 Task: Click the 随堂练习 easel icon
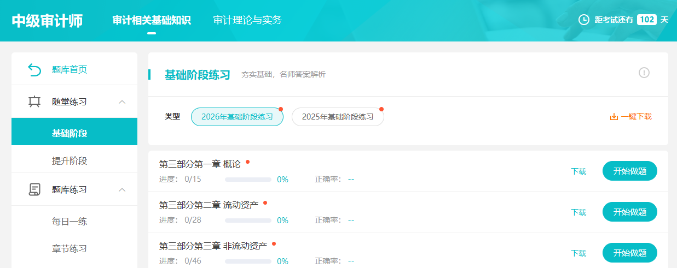click(x=34, y=102)
